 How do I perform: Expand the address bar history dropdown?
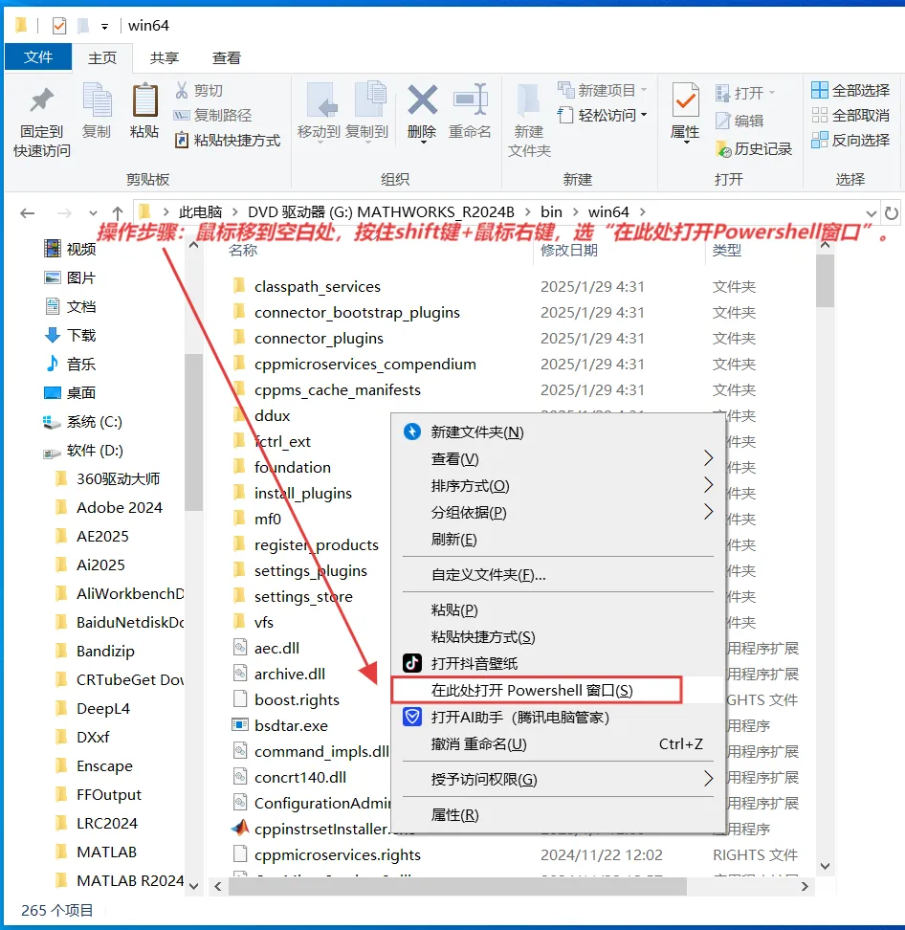871,213
